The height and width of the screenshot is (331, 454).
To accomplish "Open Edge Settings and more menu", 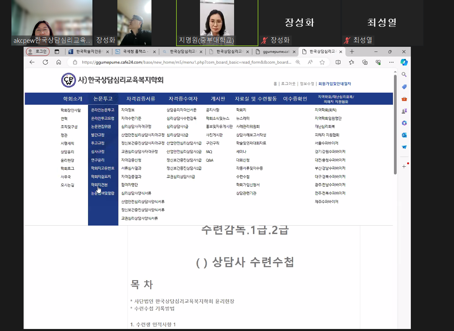I will coord(391,62).
